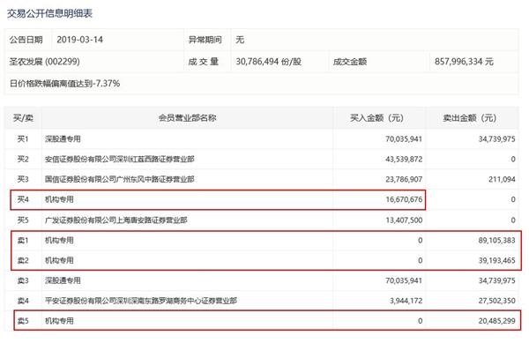Viewport: 529px width, 343px height.
Task: Click 34,739,975 in the 买1 row
Action: [497, 139]
